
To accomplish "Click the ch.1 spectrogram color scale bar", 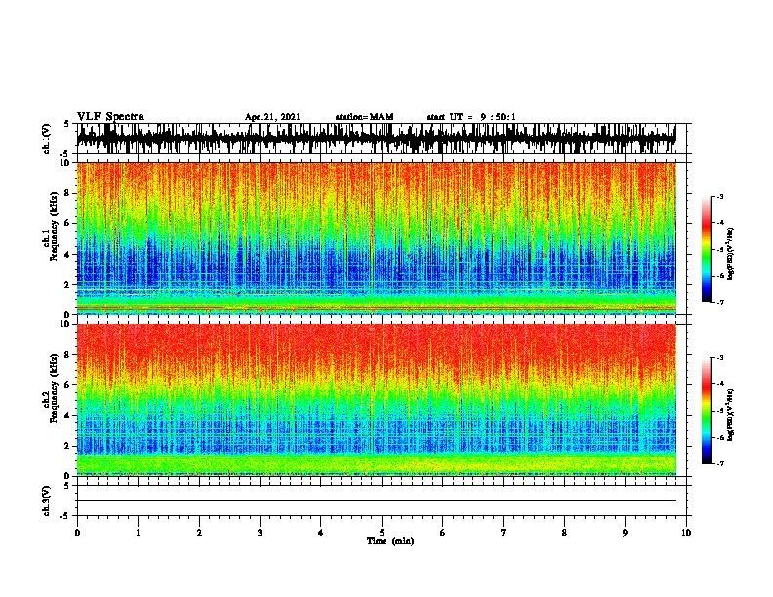I will pos(707,250).
